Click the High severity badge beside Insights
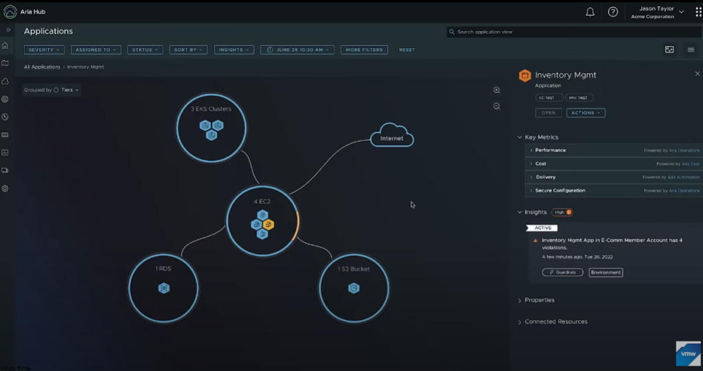703x371 pixels. click(x=562, y=212)
